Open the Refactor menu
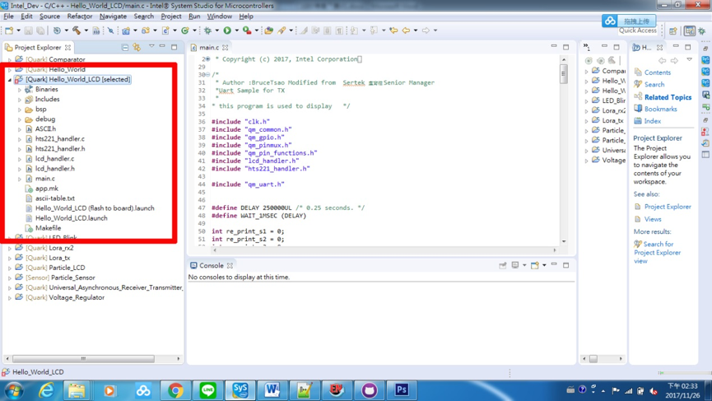This screenshot has width=712, height=401. point(80,16)
